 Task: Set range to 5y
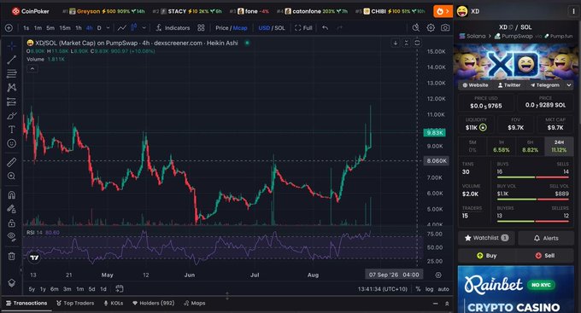(x=32, y=289)
